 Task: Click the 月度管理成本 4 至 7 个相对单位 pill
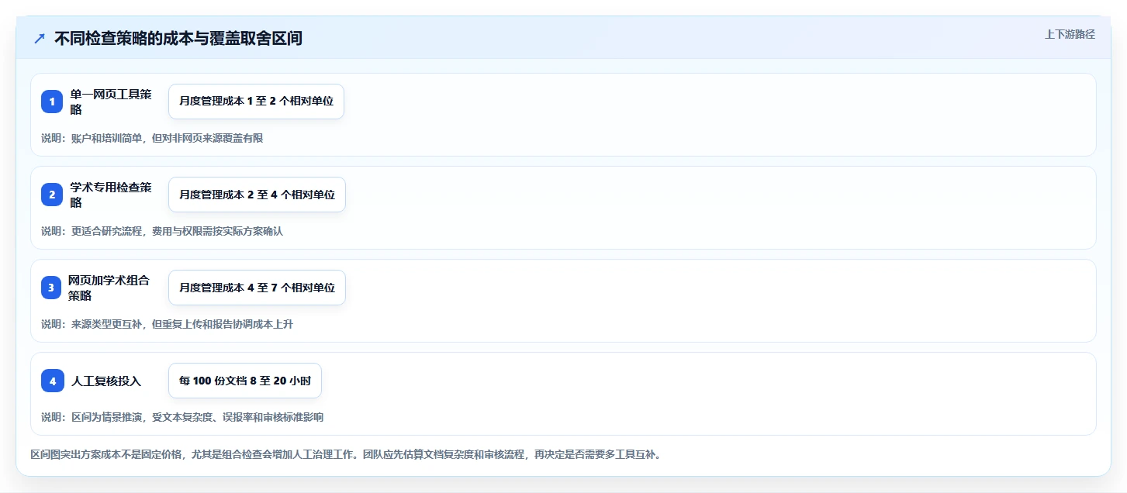[x=257, y=288]
